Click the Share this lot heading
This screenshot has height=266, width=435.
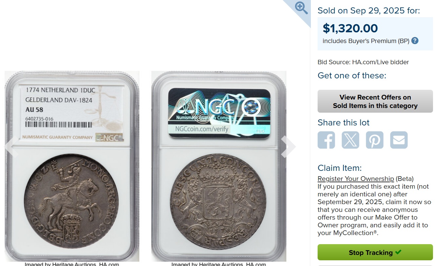tap(343, 122)
